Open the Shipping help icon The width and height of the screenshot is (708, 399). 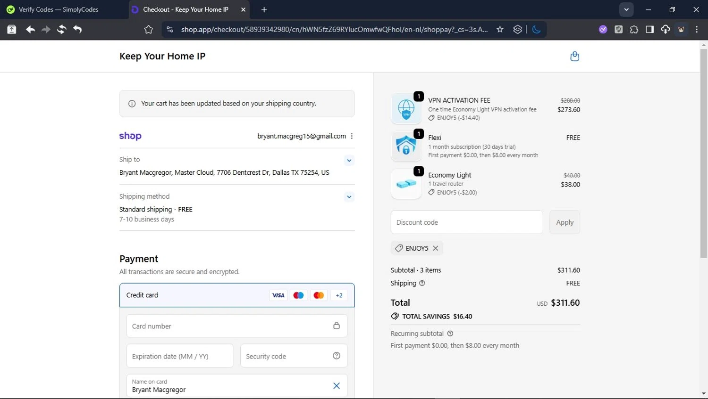[x=422, y=283]
